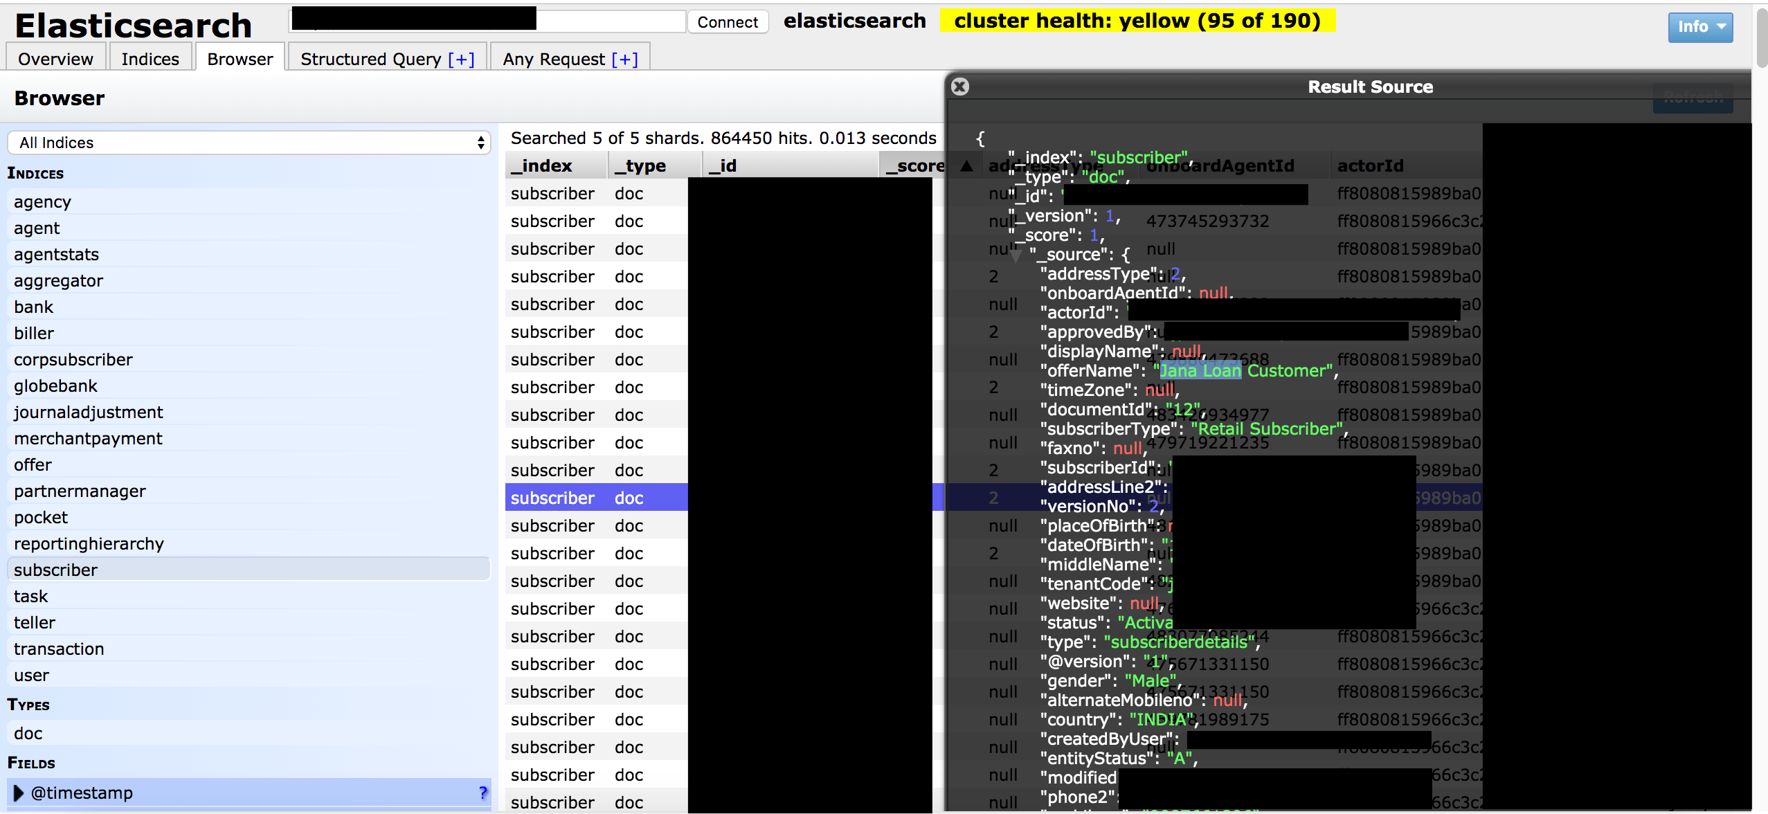Select the doc type filter
1768x814 pixels.
28,733
